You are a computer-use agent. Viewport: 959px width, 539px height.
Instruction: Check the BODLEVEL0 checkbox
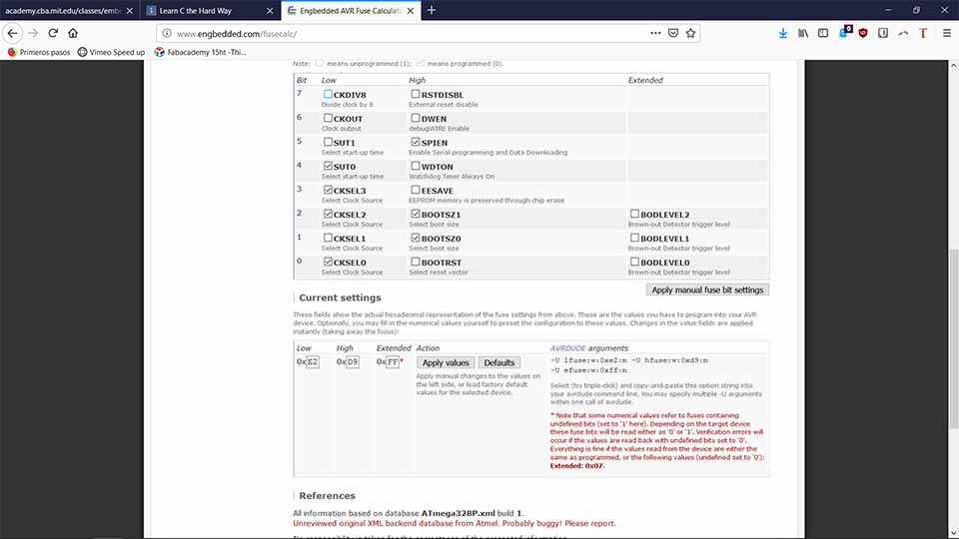[634, 262]
